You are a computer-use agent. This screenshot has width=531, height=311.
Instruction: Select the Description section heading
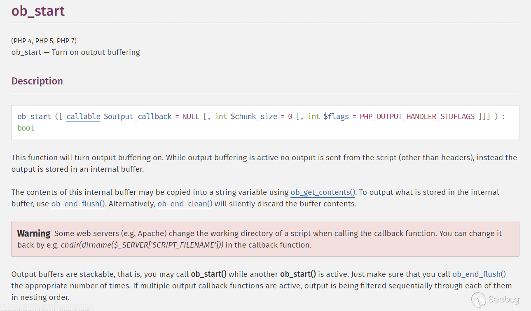click(x=37, y=81)
